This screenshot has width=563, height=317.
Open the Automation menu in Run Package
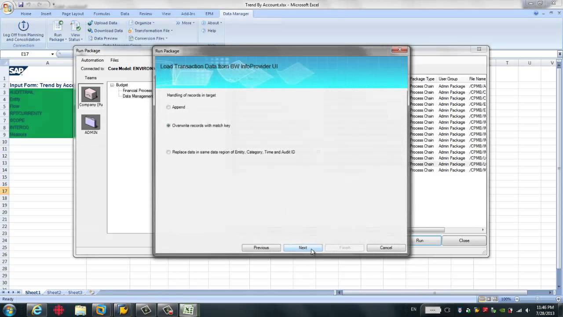click(92, 60)
